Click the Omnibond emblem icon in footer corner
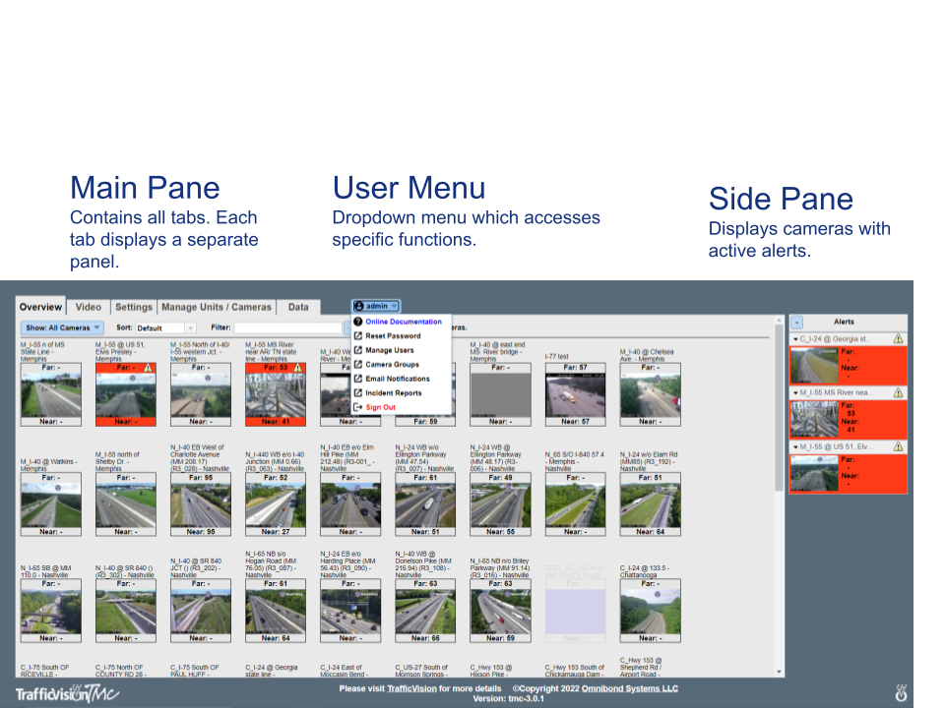 (x=901, y=693)
